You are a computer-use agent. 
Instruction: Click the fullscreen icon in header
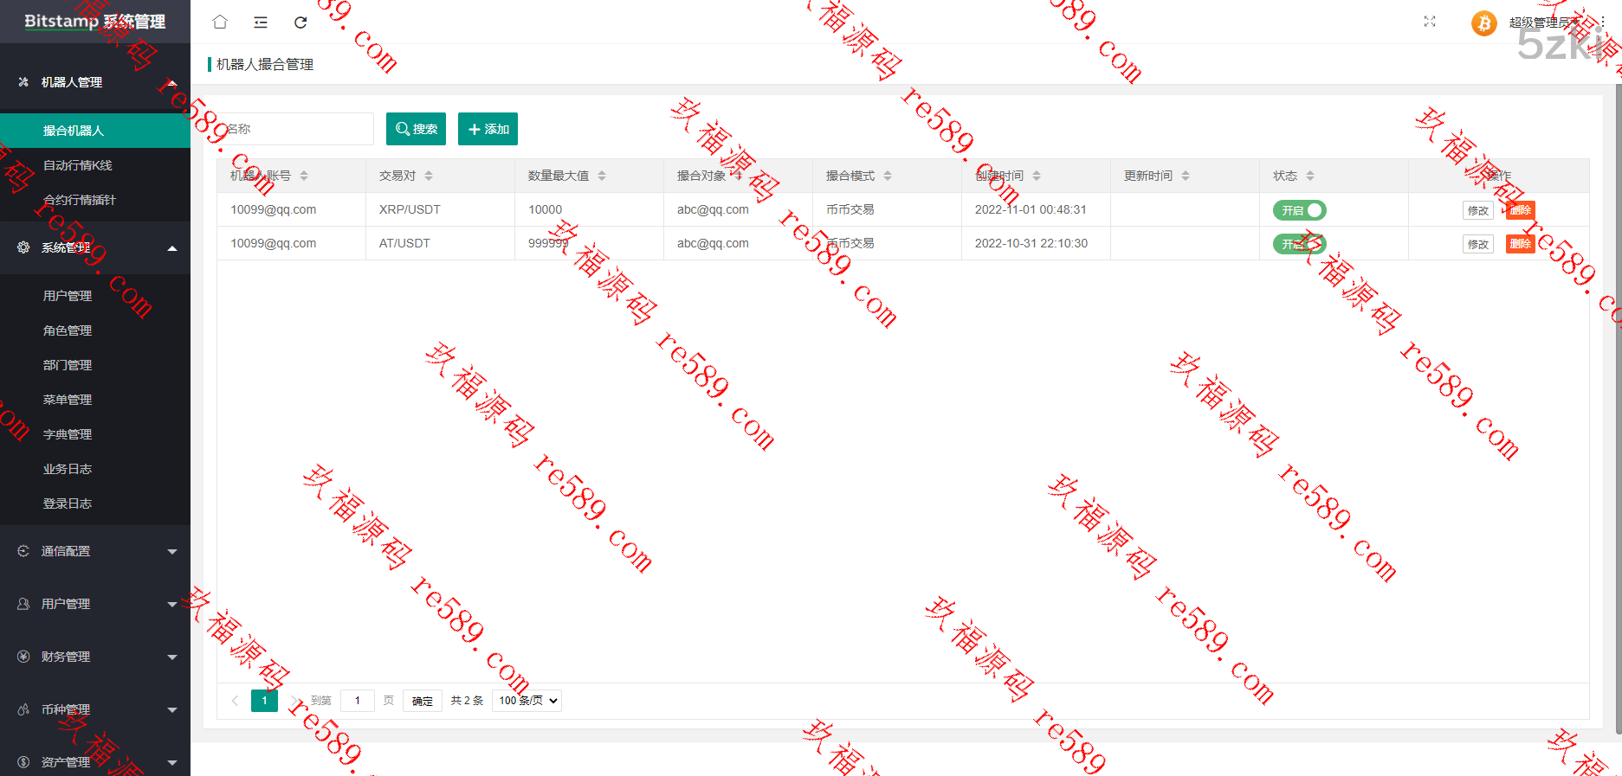point(1430,22)
